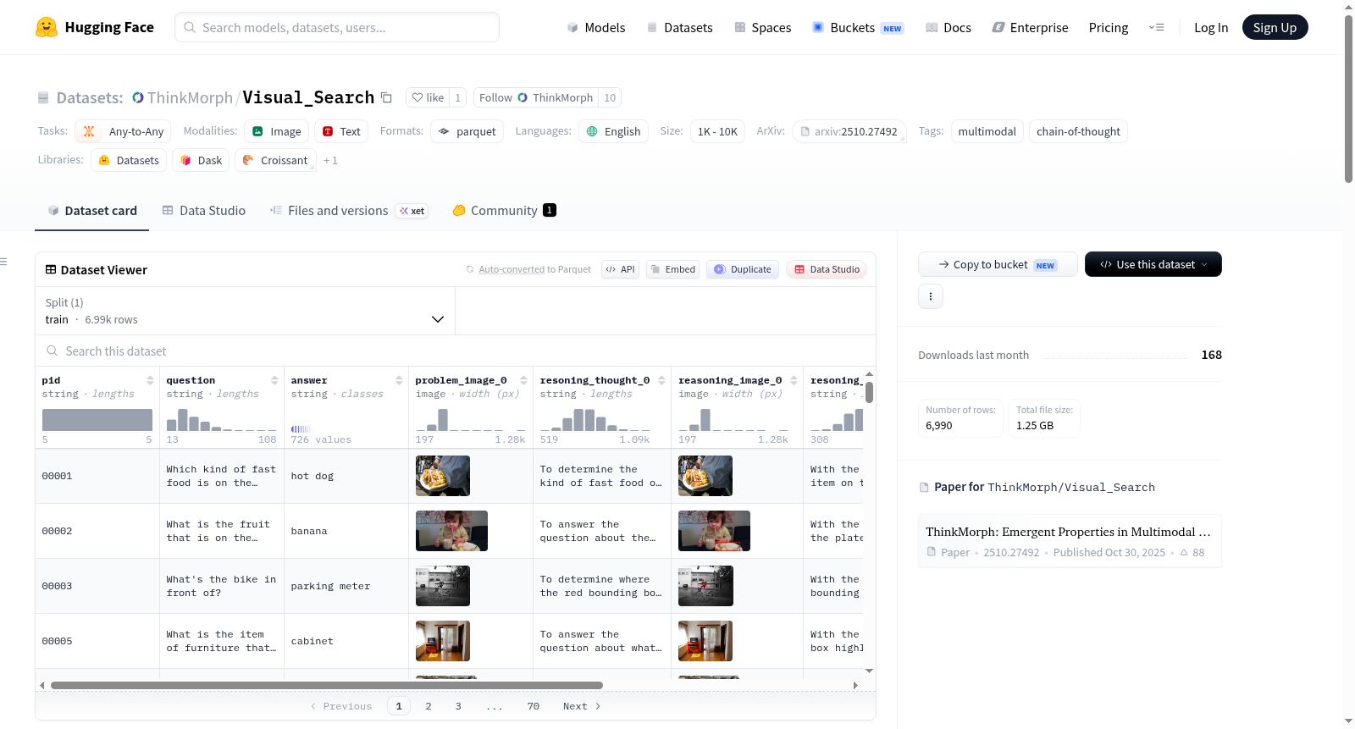Open the Enterprise menu item
This screenshot has height=729, width=1355.
1030,27
